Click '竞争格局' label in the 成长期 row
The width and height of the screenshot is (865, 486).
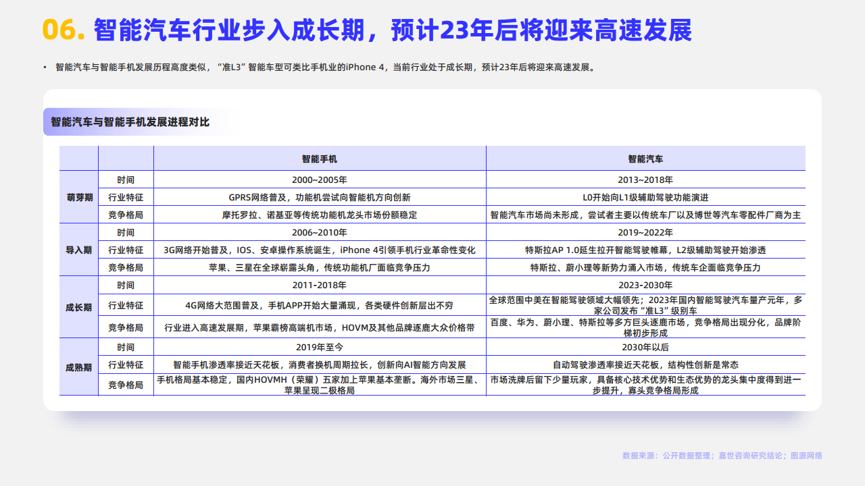pos(126,328)
